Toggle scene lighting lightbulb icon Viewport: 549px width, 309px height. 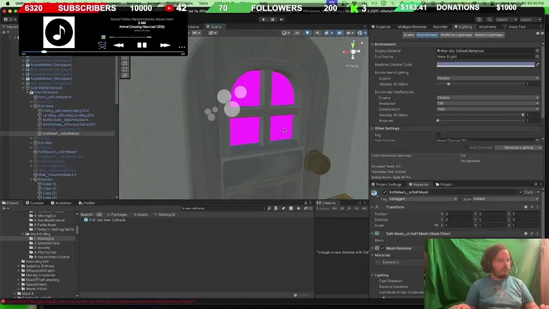click(307, 33)
